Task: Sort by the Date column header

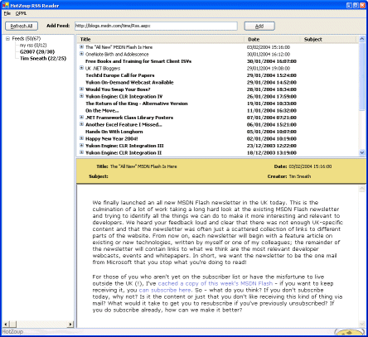Action: point(273,40)
